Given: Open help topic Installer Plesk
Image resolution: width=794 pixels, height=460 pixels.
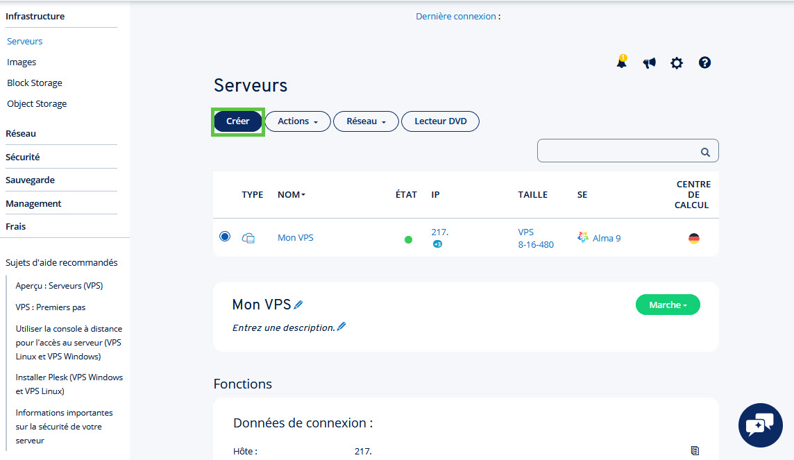Looking at the screenshot, I should (x=69, y=384).
